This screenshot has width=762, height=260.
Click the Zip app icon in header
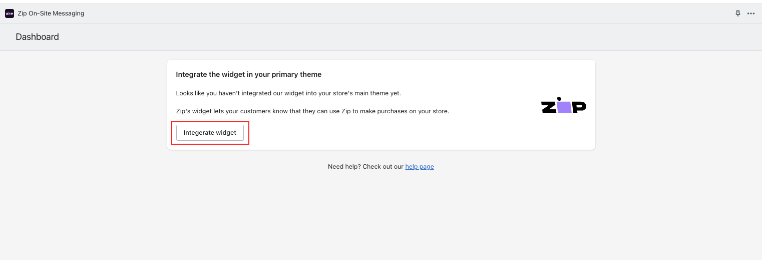pyautogui.click(x=10, y=13)
